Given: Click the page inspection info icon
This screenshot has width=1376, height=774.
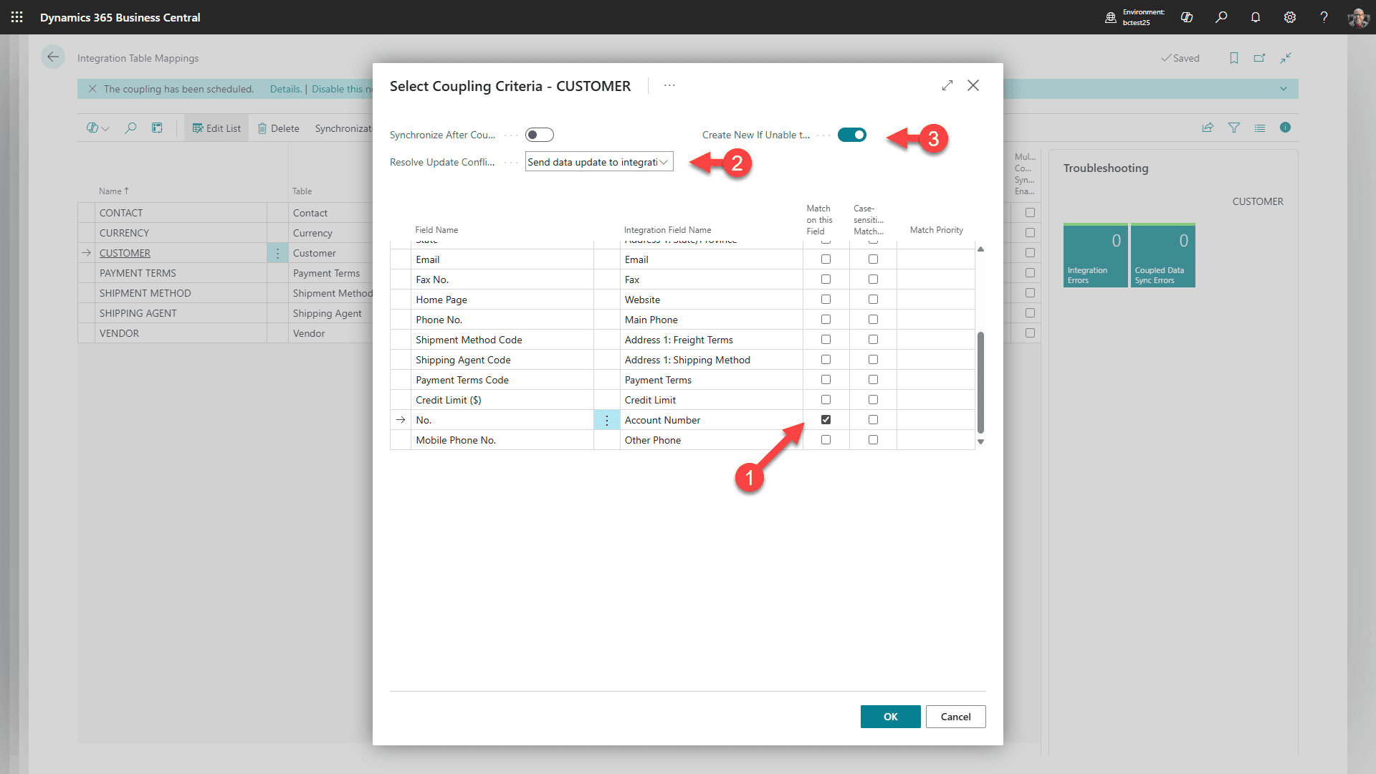Looking at the screenshot, I should click(x=1286, y=128).
